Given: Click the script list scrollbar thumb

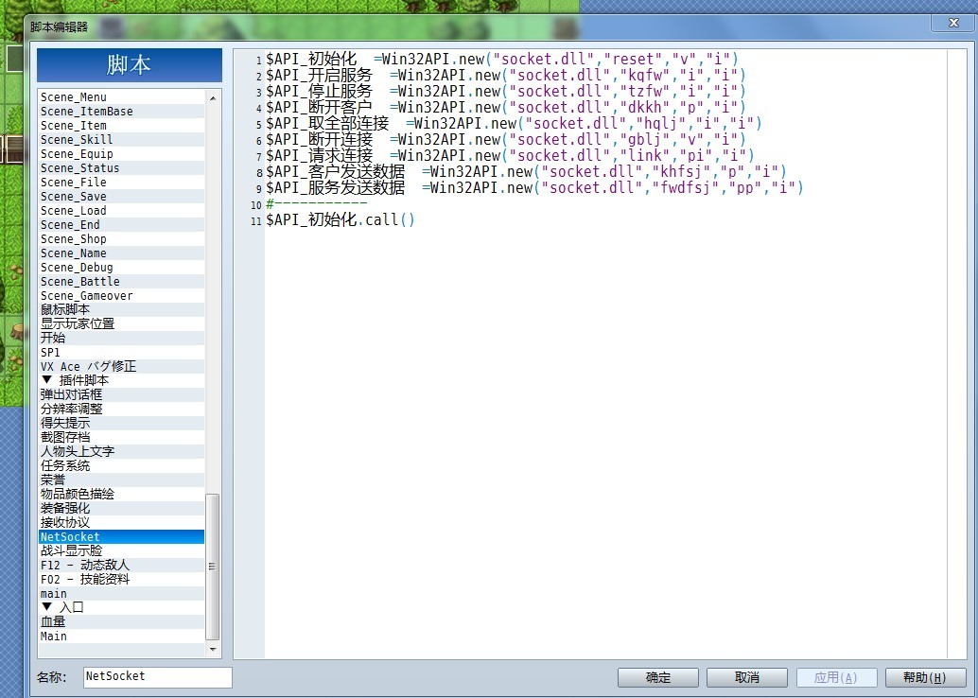Looking at the screenshot, I should tap(212, 567).
